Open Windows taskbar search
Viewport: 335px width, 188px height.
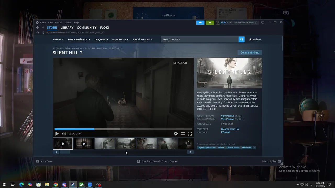(x=13, y=185)
